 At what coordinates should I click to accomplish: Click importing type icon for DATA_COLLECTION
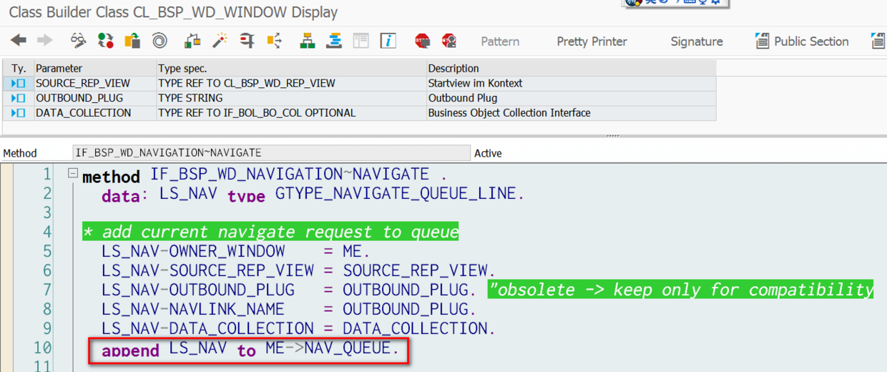tap(19, 113)
